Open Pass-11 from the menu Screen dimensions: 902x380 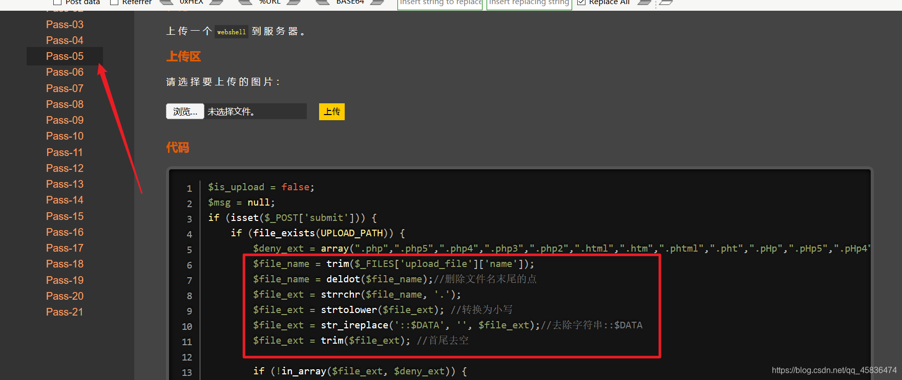click(x=65, y=152)
